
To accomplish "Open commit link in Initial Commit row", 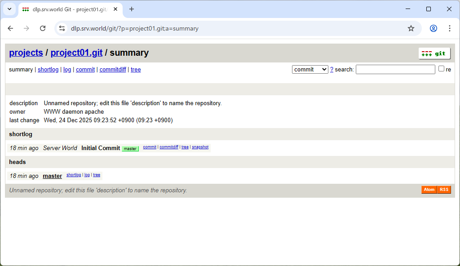I will click(150, 147).
